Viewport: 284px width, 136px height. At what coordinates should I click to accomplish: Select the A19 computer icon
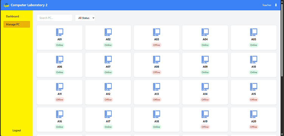pos(205,114)
